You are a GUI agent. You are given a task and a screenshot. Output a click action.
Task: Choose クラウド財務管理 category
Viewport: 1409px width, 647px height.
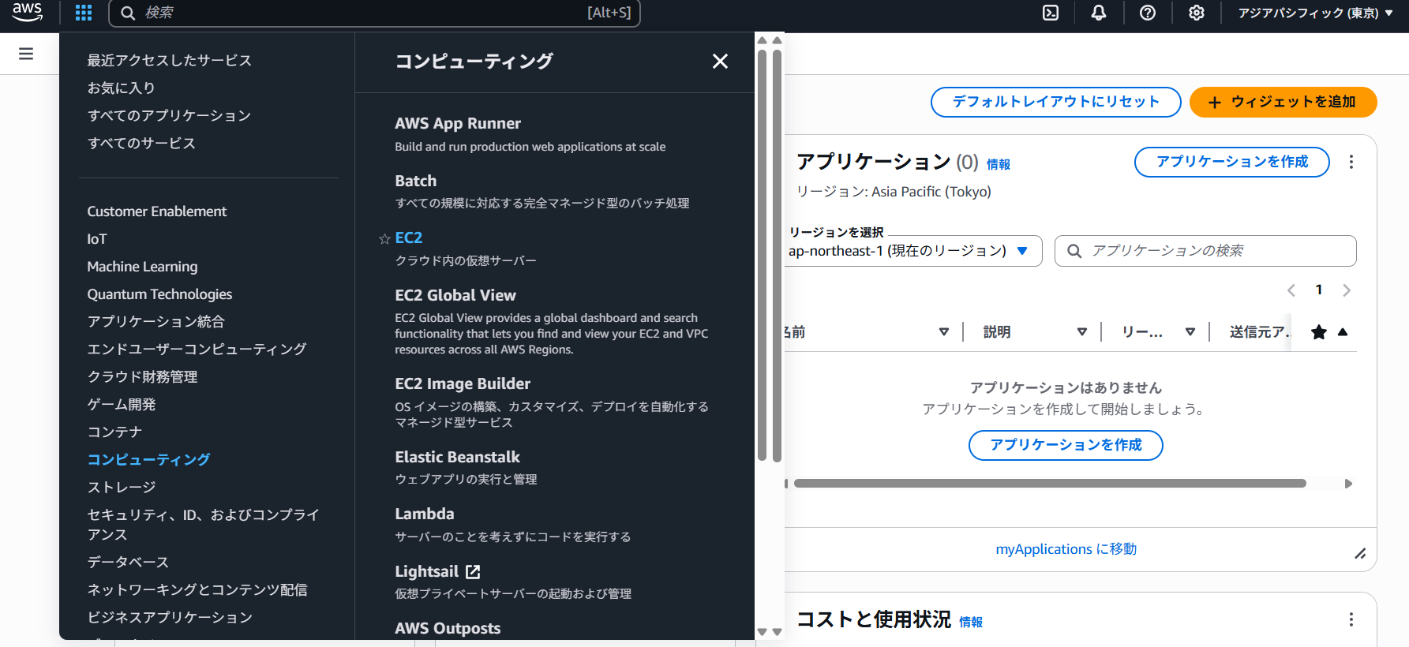(142, 377)
